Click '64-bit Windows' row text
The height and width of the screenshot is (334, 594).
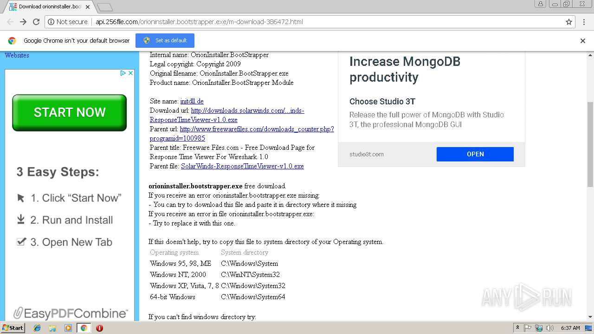tap(173, 297)
